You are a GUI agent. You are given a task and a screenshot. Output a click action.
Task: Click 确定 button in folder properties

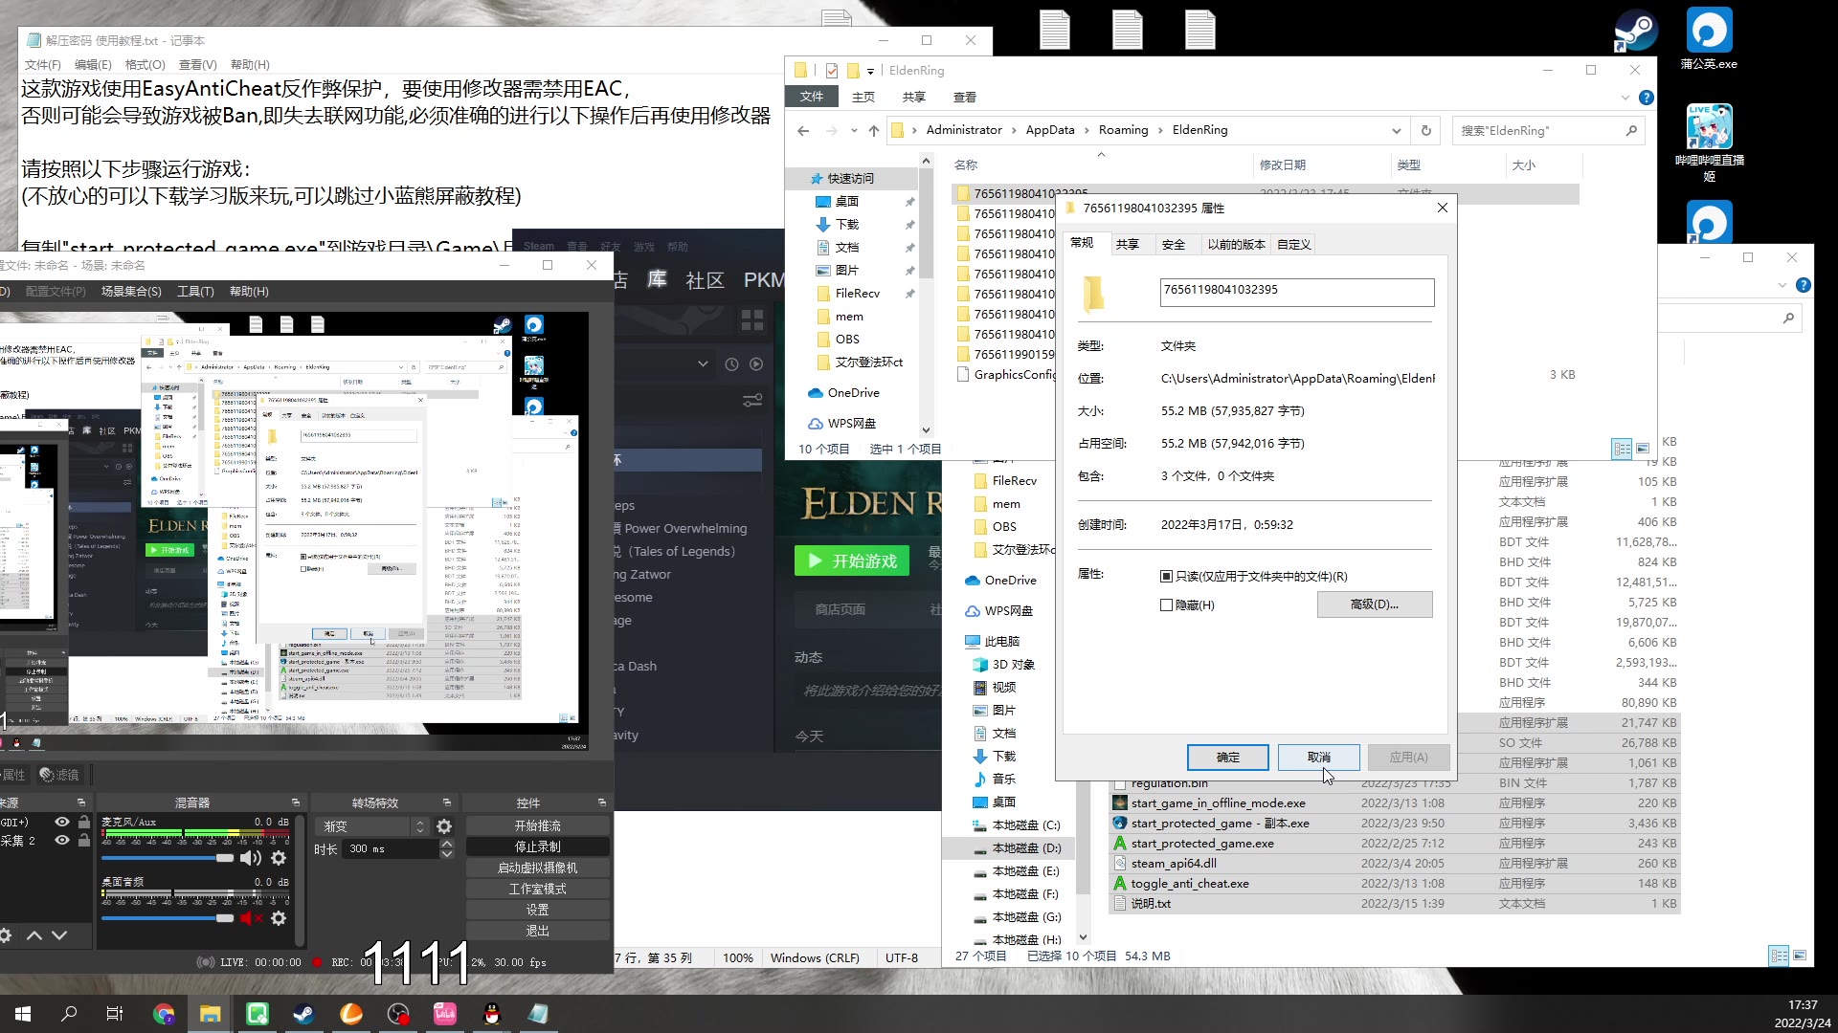pyautogui.click(x=1227, y=756)
